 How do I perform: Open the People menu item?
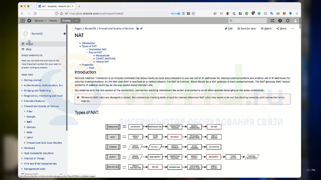click(x=53, y=20)
